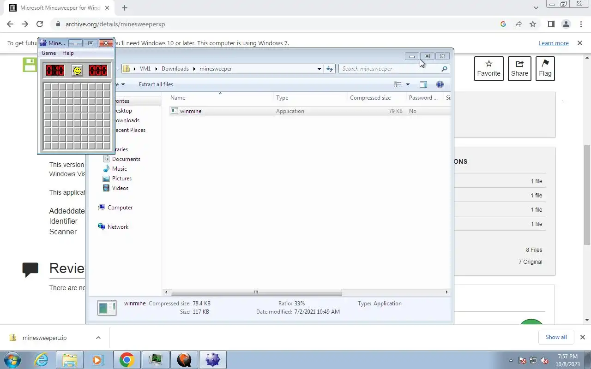591x369 pixels.
Task: Select the Microsoft Minesweeper browser tab
Action: coord(60,8)
